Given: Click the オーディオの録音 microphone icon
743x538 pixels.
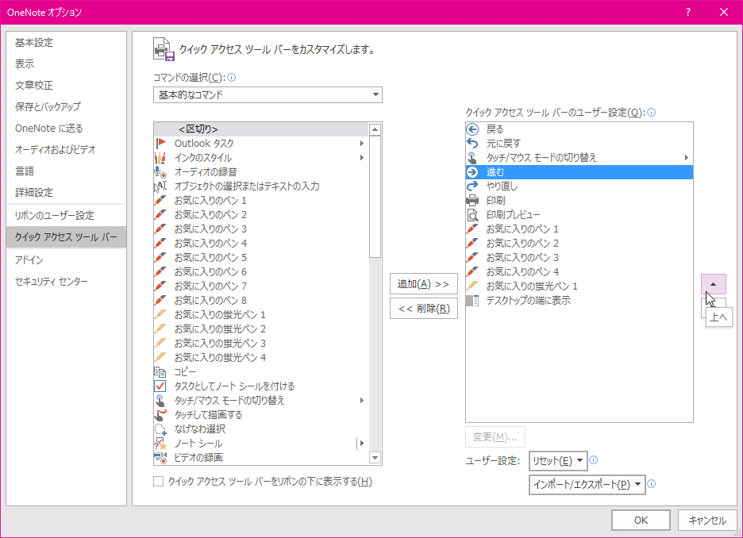Looking at the screenshot, I should pyautogui.click(x=161, y=172).
